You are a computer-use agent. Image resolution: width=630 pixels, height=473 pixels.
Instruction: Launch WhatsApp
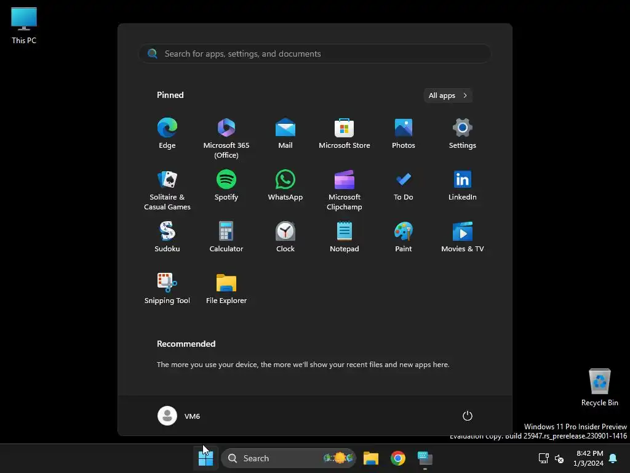pos(285,185)
